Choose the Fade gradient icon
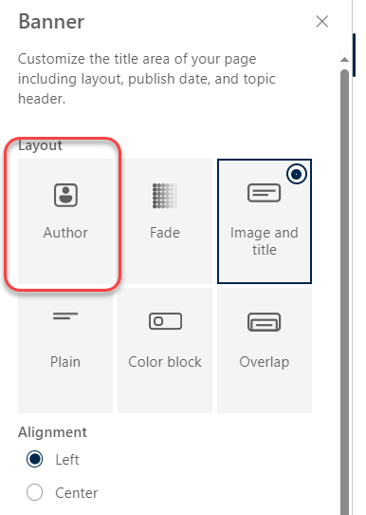The width and height of the screenshot is (366, 515). 165,196
